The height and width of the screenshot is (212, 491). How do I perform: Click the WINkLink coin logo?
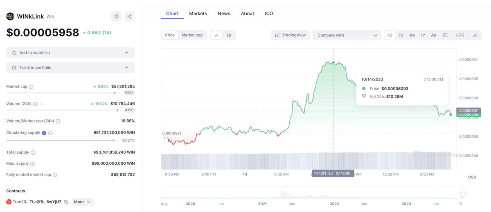pyautogui.click(x=10, y=16)
